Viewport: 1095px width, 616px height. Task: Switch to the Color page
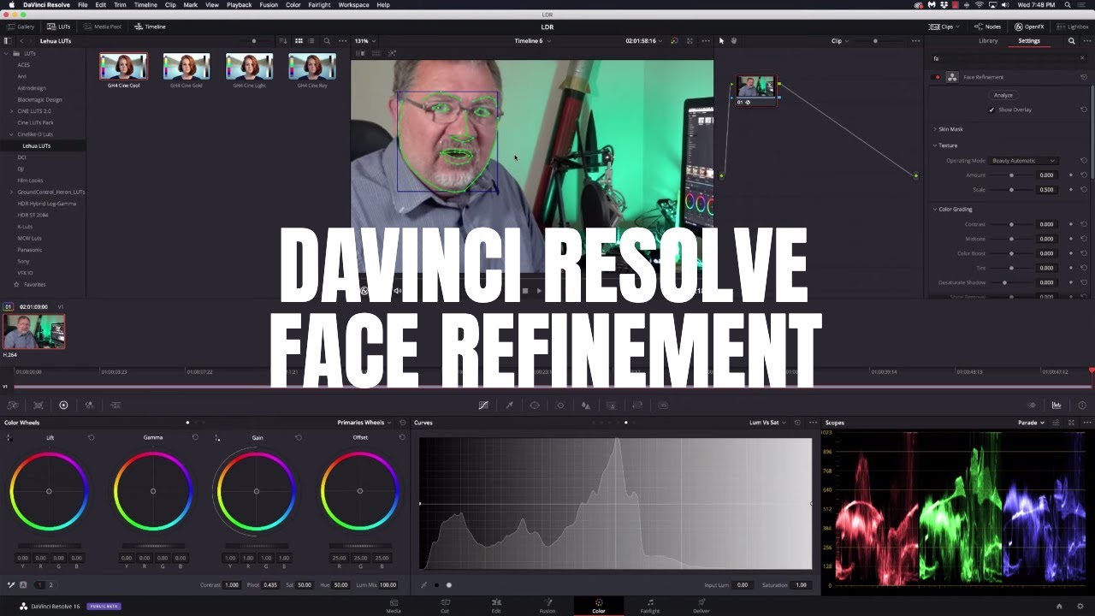599,607
